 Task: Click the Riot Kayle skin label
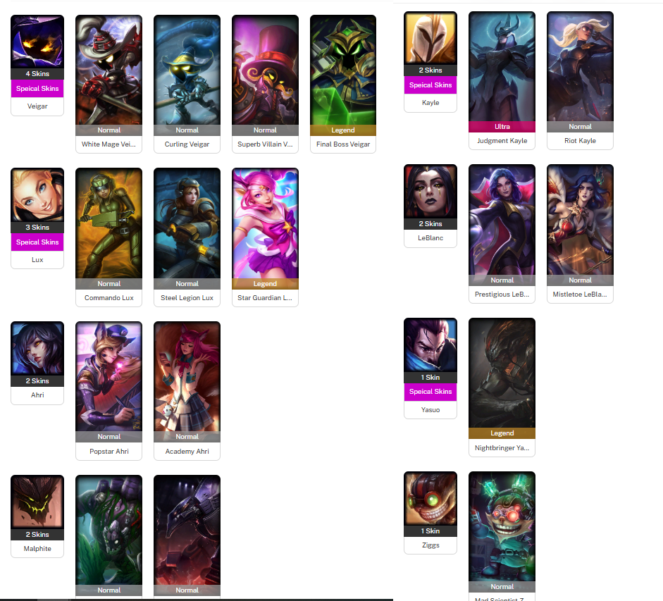point(580,141)
